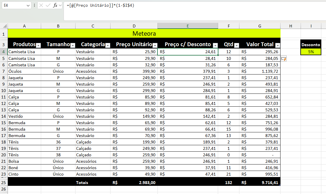Click the Totais label cell
Image resolution: width=326 pixels, height=194 pixels.
(93, 183)
